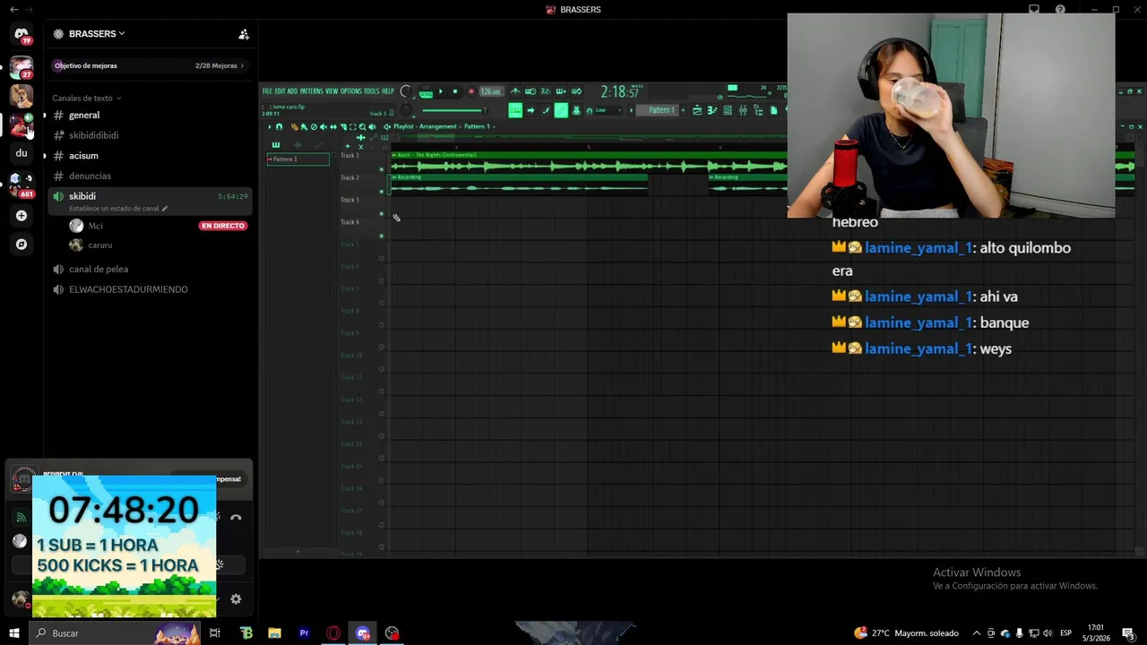Select the pencil Draw tool in Playlist
The width and height of the screenshot is (1147, 645).
tap(295, 126)
